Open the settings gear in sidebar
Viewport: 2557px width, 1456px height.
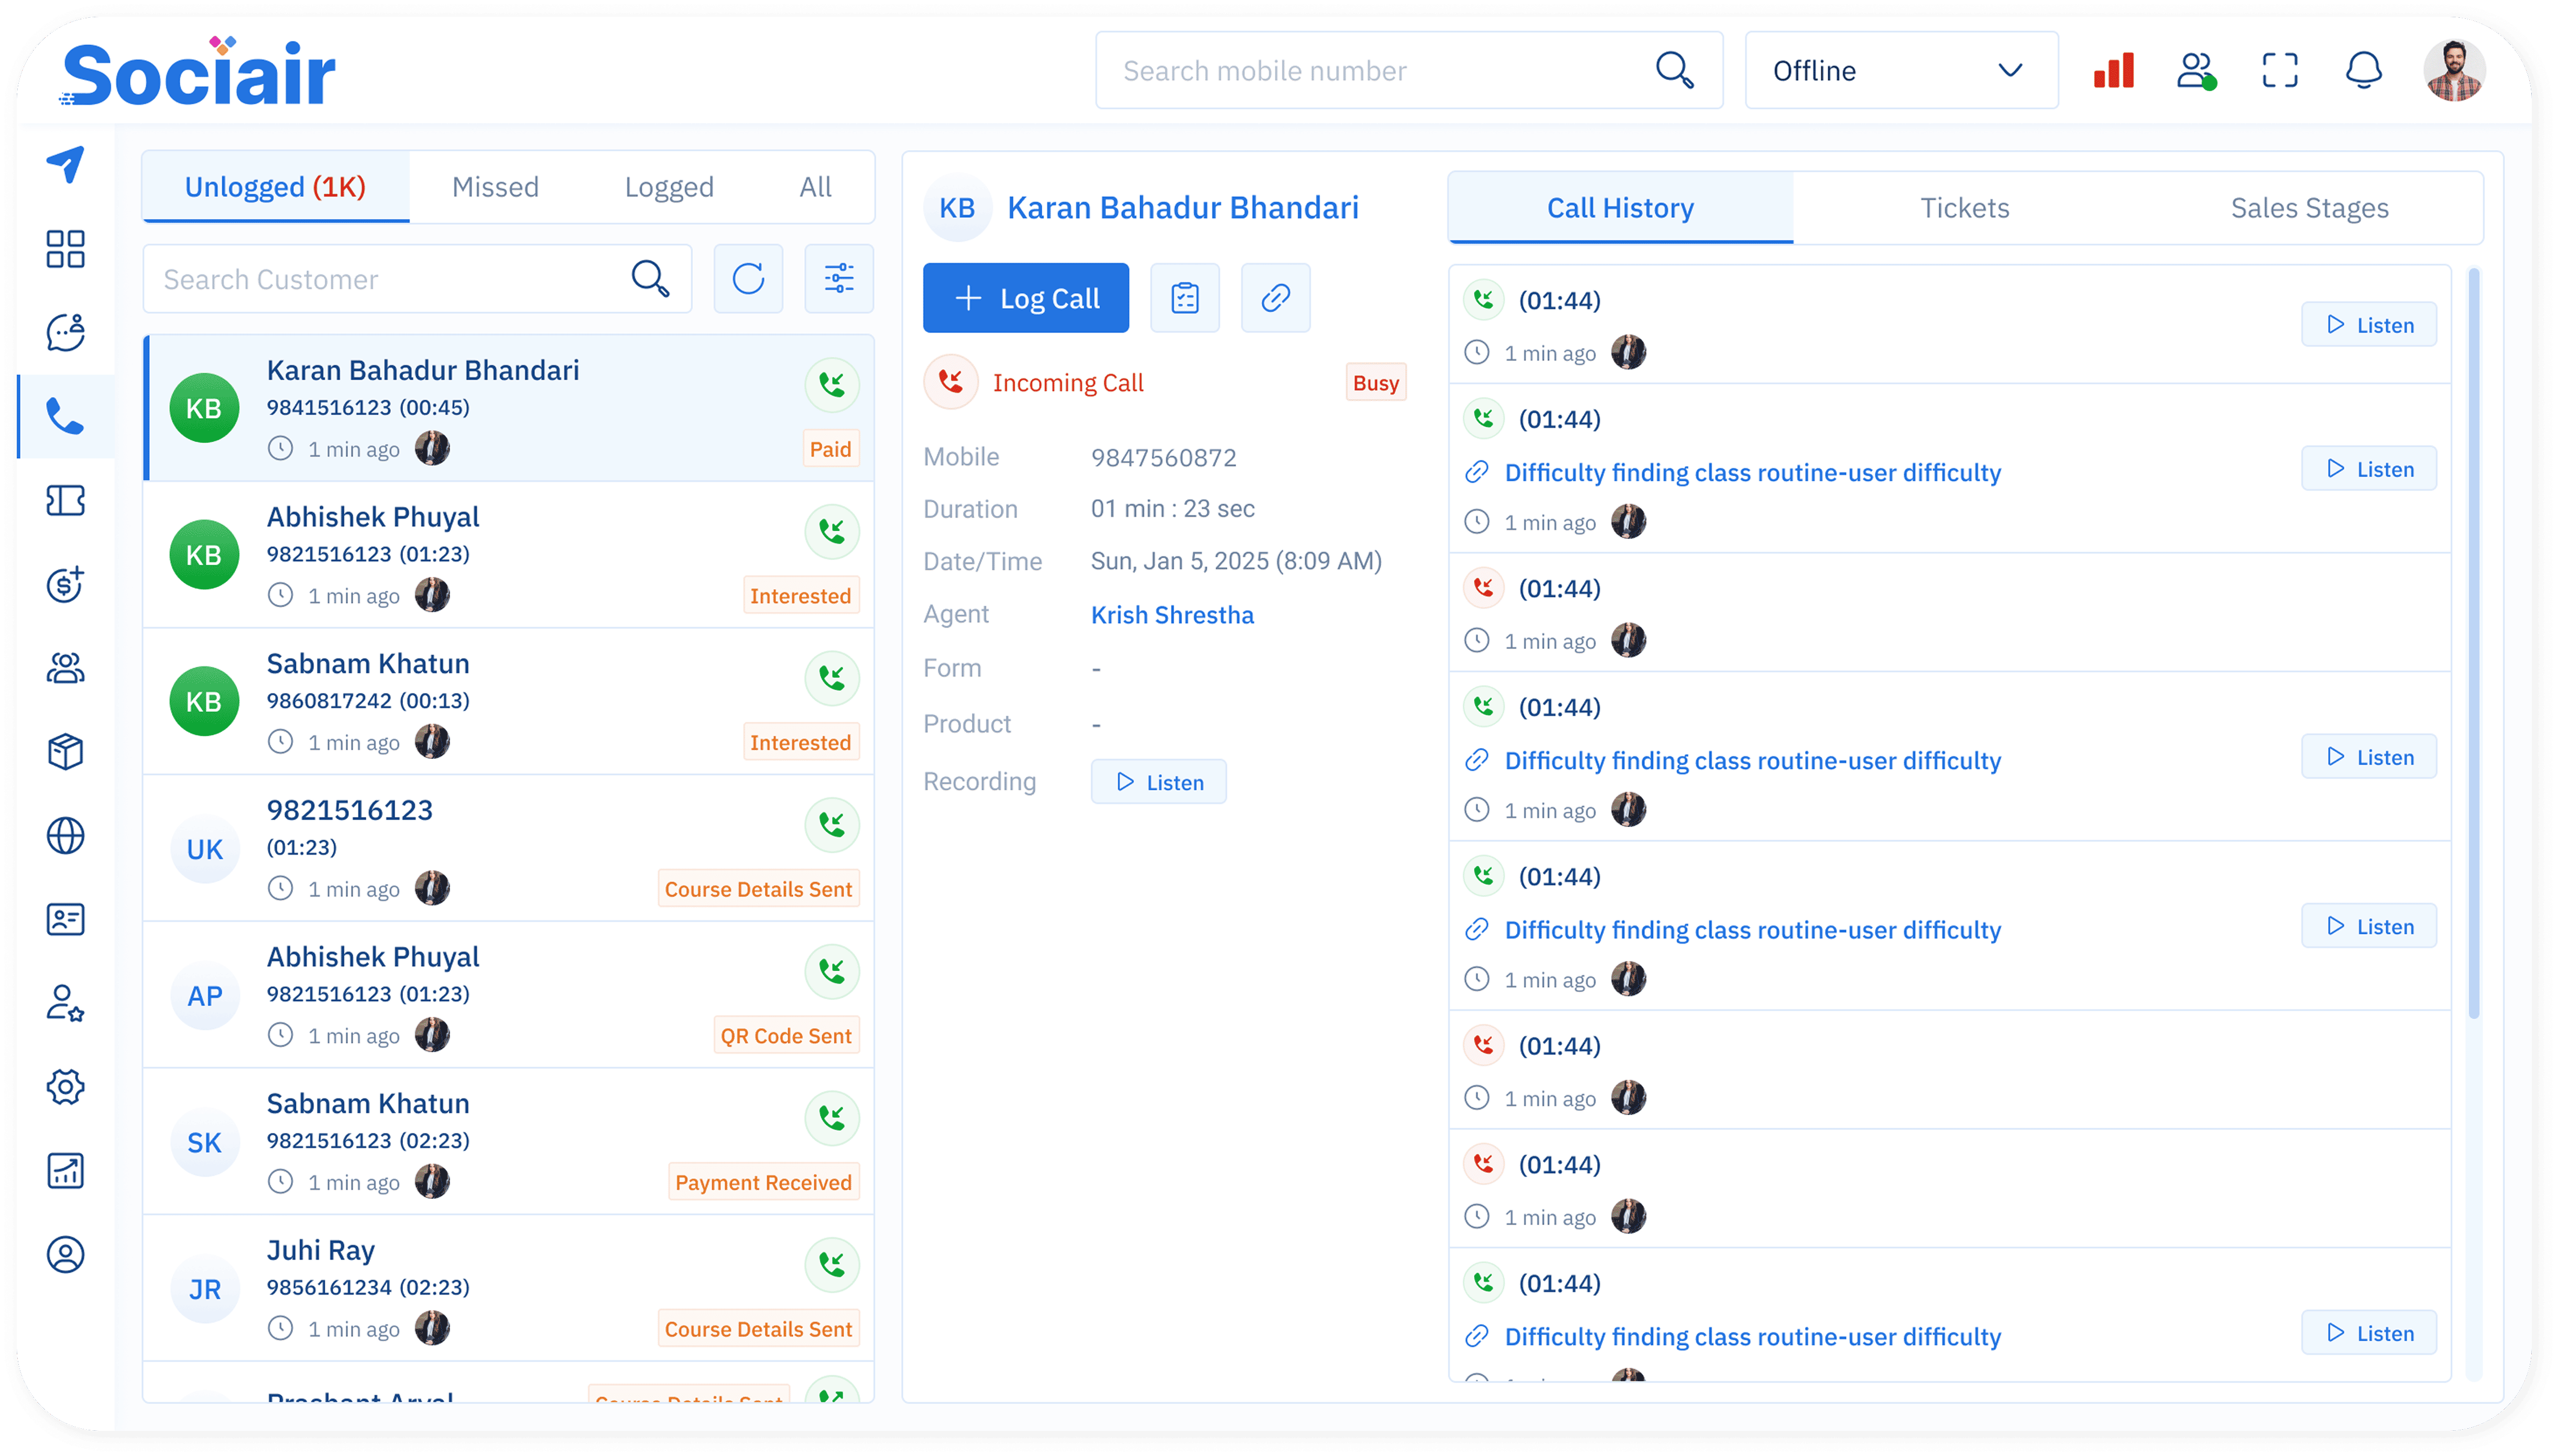coord(66,1086)
